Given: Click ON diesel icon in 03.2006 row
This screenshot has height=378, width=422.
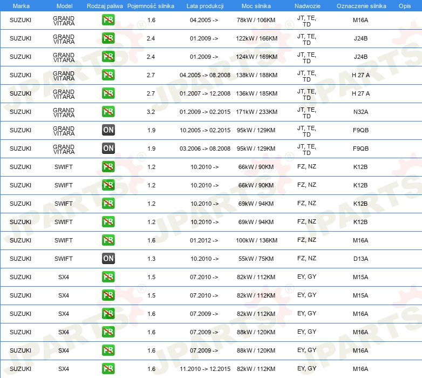Looking at the screenshot, I should [108, 148].
